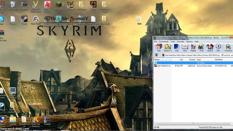This screenshot has height=131, width=233.
Task: Click the 1,882,110 packed size value
Action: [191, 66]
